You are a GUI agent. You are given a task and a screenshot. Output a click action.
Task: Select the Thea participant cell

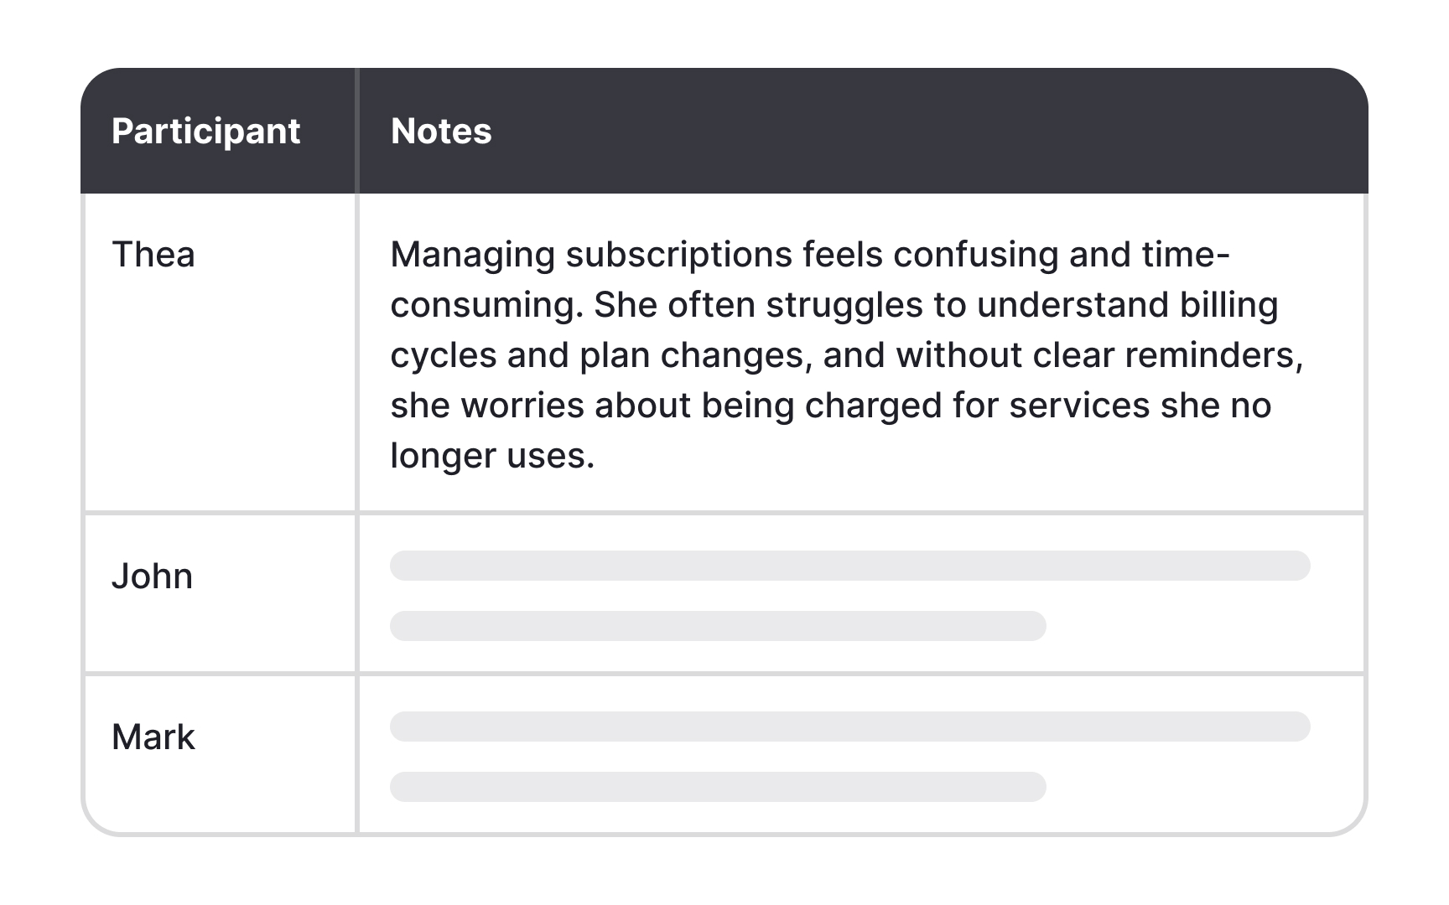tap(153, 255)
